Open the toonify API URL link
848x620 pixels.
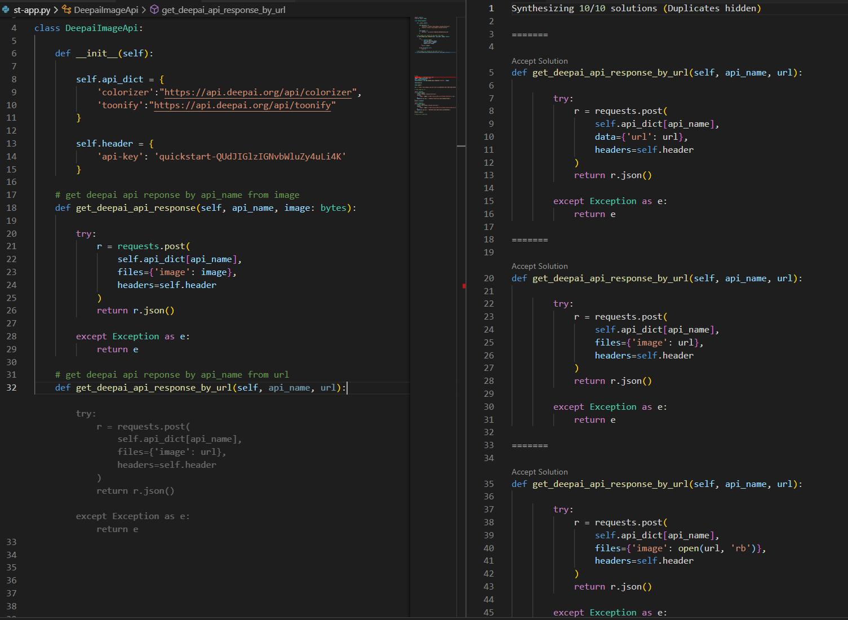(x=242, y=105)
